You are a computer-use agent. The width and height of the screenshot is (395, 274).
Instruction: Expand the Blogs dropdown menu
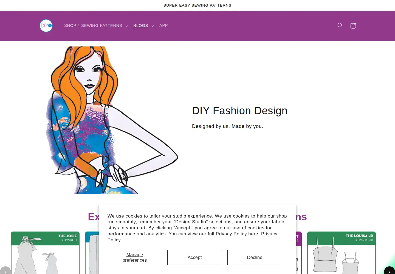coord(143,25)
